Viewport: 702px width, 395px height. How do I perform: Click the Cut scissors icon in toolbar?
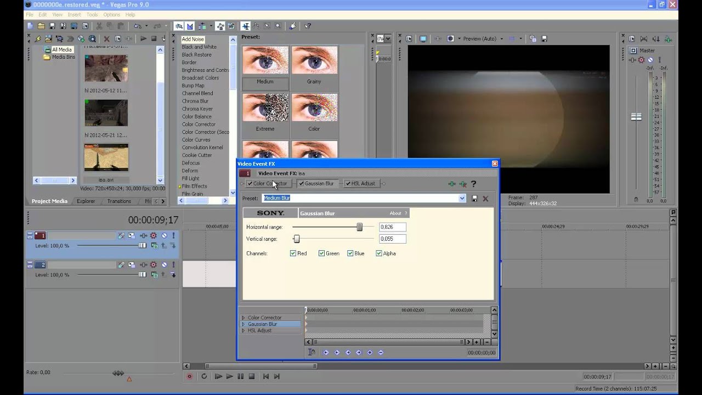pos(99,26)
